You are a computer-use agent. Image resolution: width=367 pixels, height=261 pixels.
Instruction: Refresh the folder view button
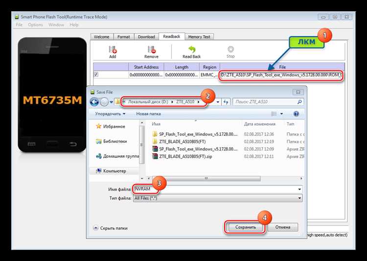[x=226, y=102]
